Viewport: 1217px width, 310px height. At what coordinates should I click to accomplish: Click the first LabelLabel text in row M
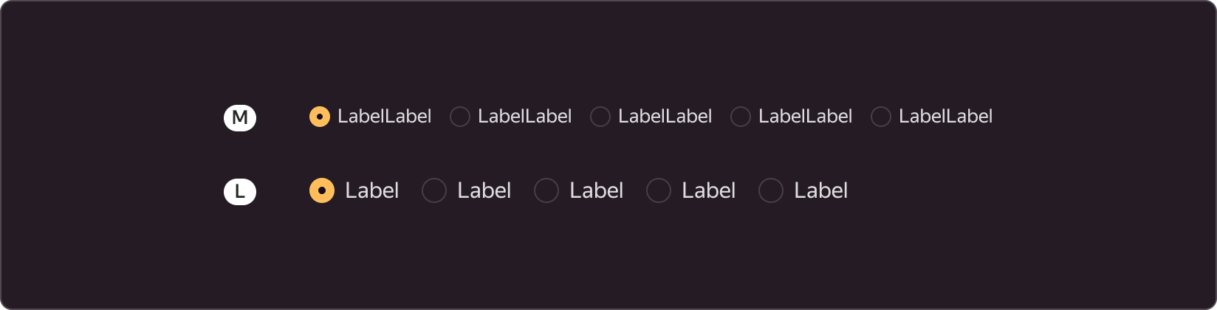tap(384, 117)
